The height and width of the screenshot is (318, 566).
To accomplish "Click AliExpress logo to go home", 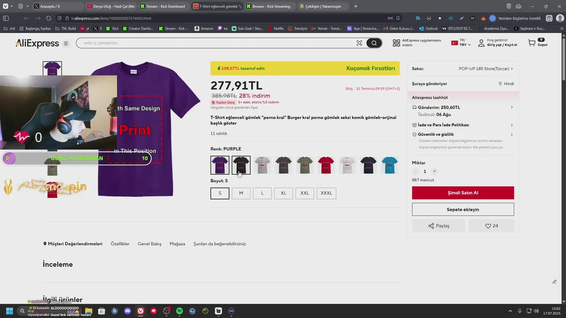I will click(x=37, y=43).
